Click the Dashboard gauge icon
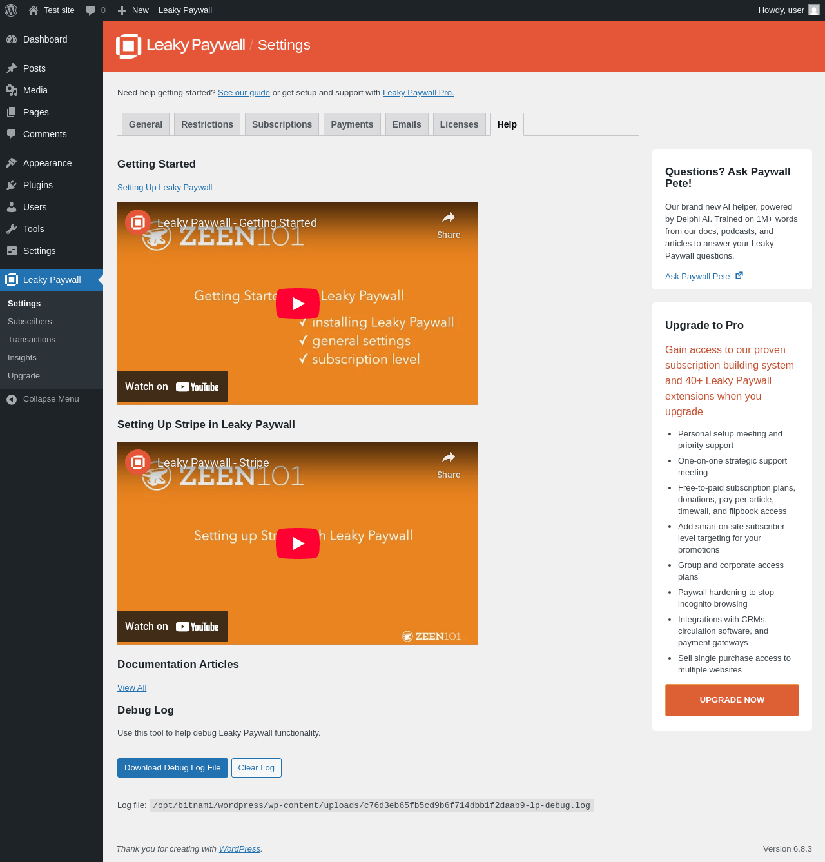The height and width of the screenshot is (862, 825). (x=12, y=39)
